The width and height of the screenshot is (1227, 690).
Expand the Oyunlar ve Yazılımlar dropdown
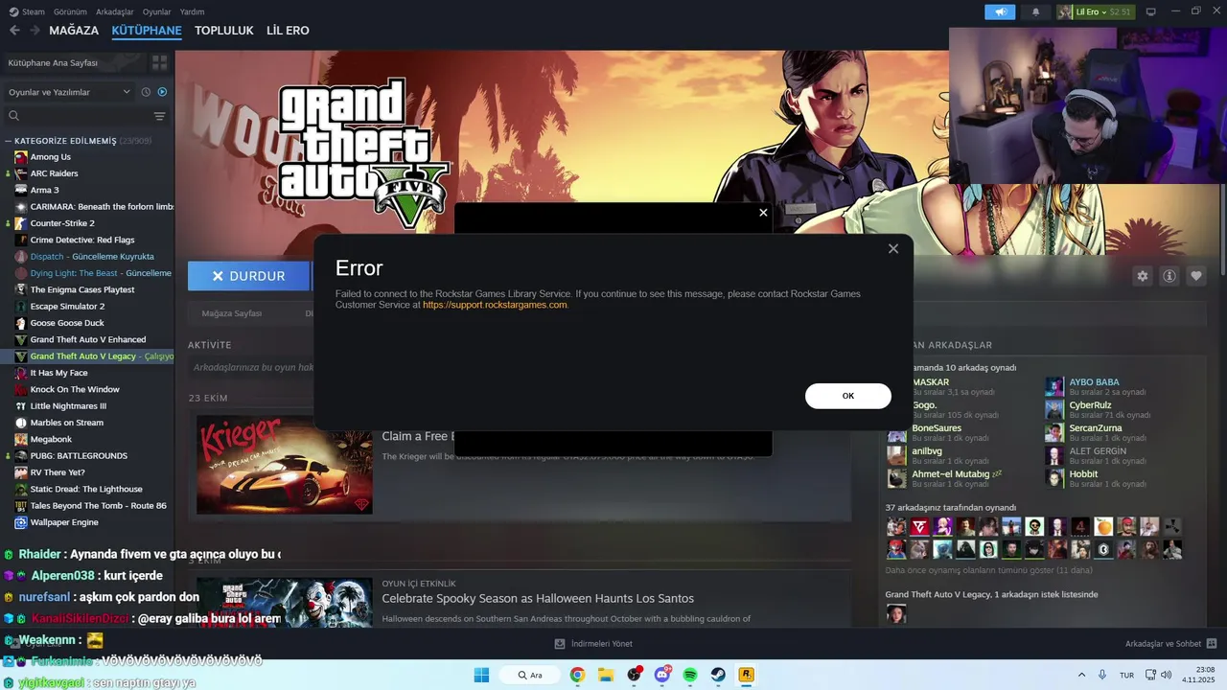pos(68,92)
